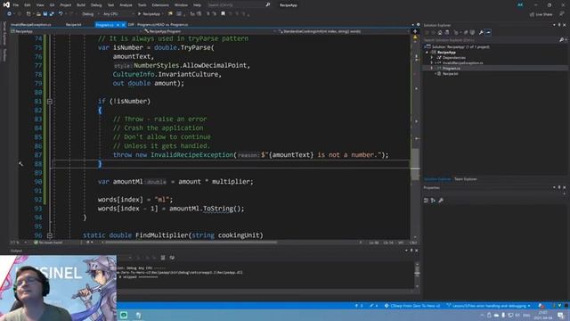Close the Program.cs tab

point(123,25)
